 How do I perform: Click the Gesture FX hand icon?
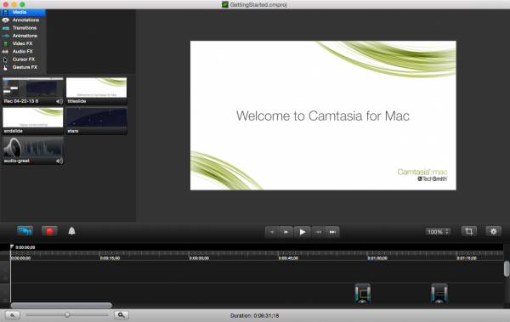pyautogui.click(x=5, y=68)
